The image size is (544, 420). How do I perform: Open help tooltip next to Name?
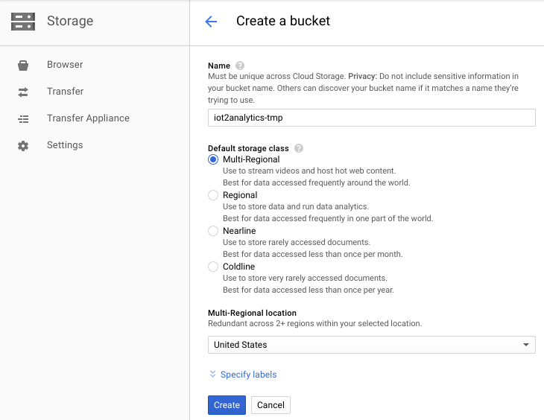tap(240, 66)
